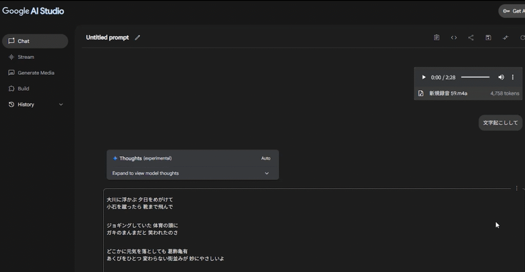This screenshot has height=272, width=525.
Task: Open the Get code brackets icon
Action: coord(454,37)
